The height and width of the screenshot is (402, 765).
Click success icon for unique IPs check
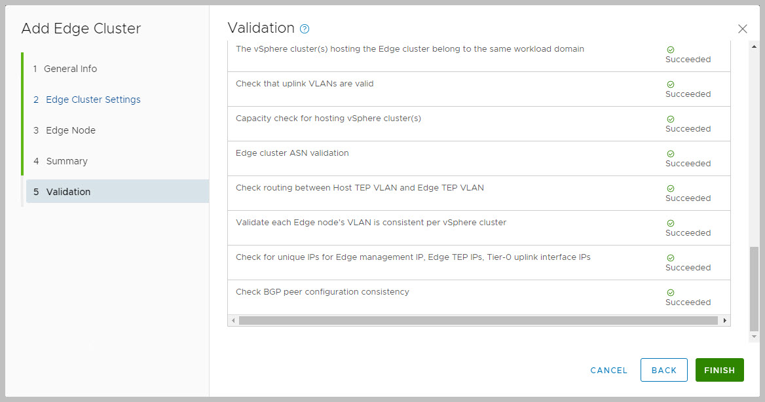tap(670, 258)
